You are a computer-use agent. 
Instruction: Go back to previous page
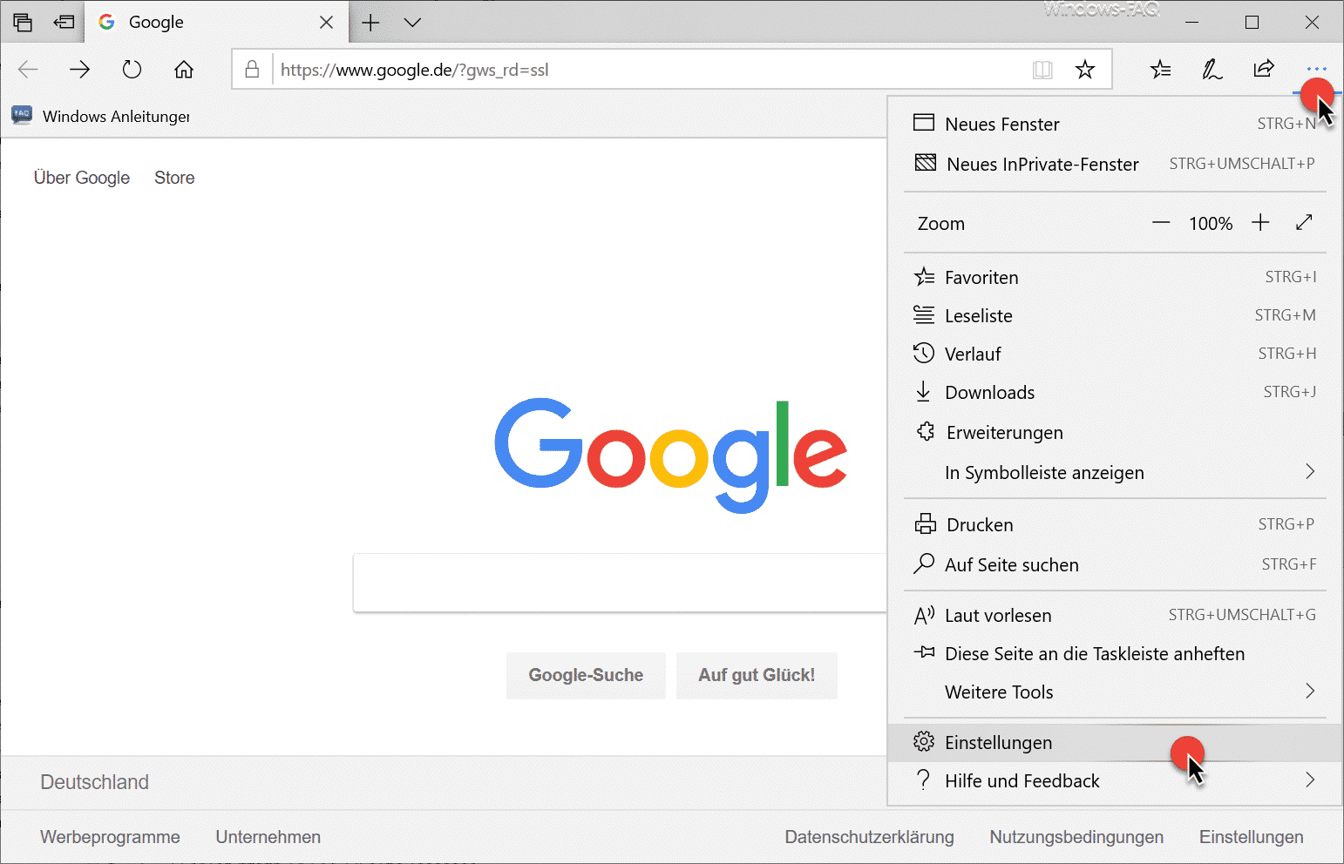click(28, 70)
